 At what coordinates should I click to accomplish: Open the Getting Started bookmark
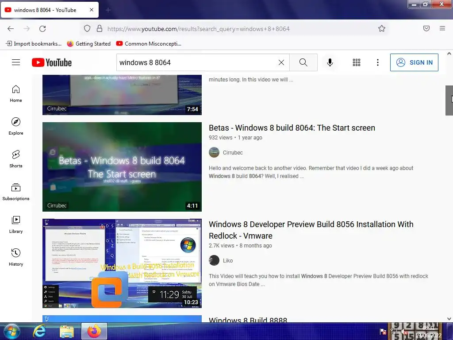point(88,44)
